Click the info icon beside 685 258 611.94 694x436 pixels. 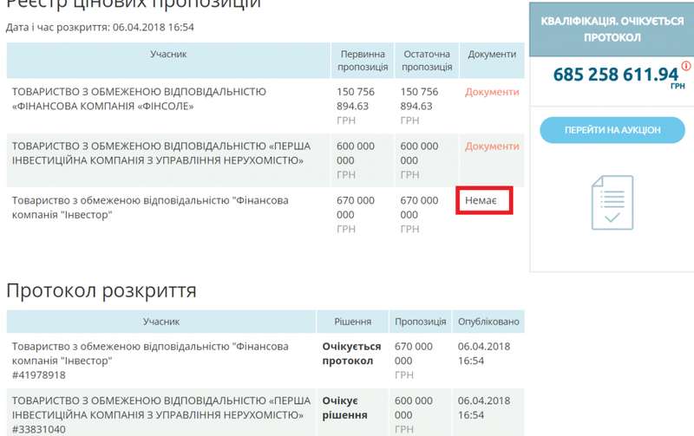click(x=686, y=67)
